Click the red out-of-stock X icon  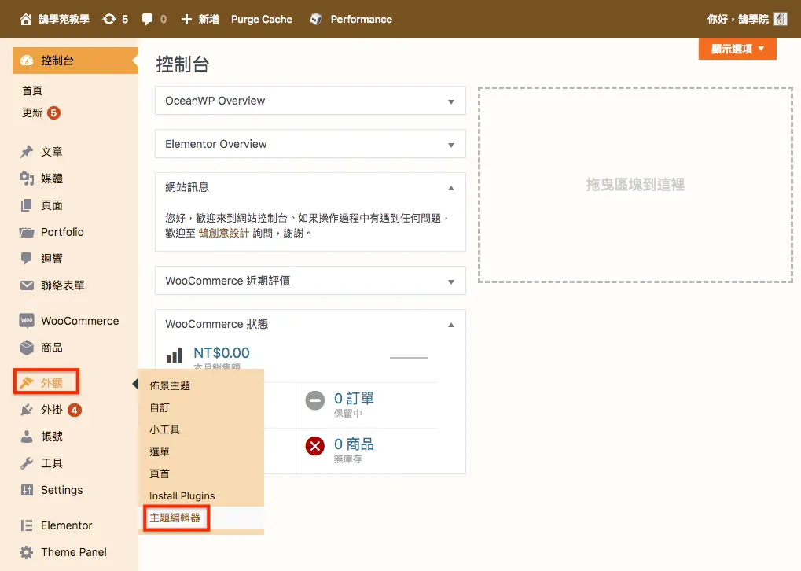coord(315,446)
